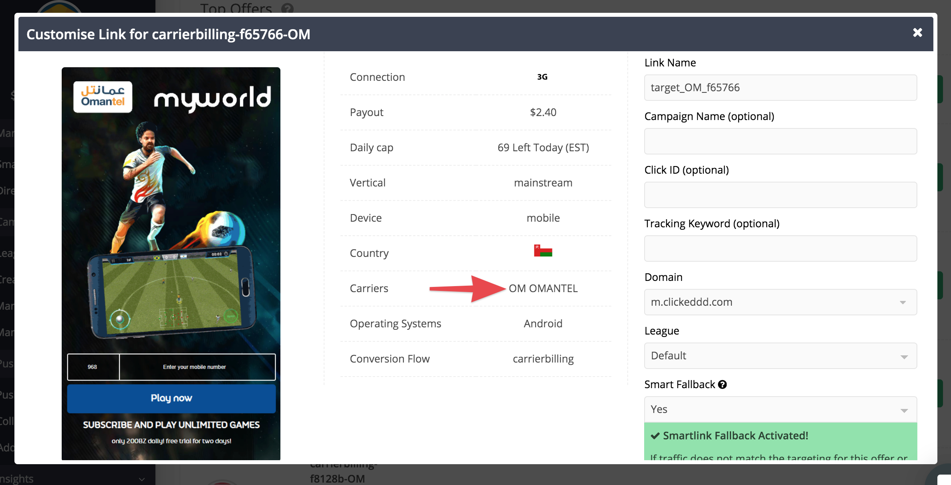Viewport: 951px width, 485px height.
Task: Click the Link Name input field
Action: click(x=780, y=88)
